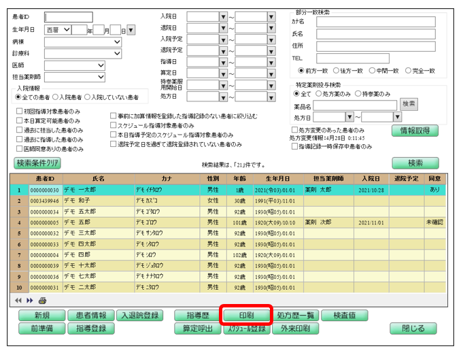Open the 入院日 start date picker
Screen dimensions: 463x353
click(223, 16)
